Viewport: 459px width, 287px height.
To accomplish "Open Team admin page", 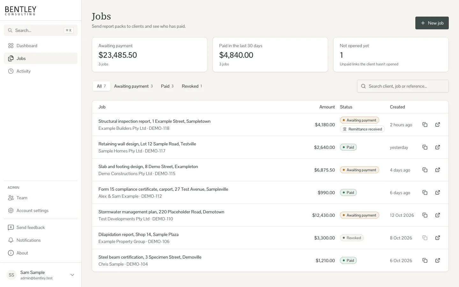I will (x=40, y=198).
